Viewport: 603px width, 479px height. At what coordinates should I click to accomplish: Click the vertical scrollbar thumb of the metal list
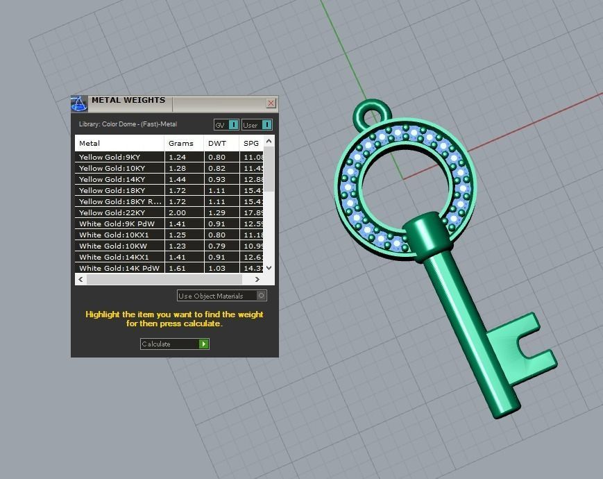click(269, 169)
